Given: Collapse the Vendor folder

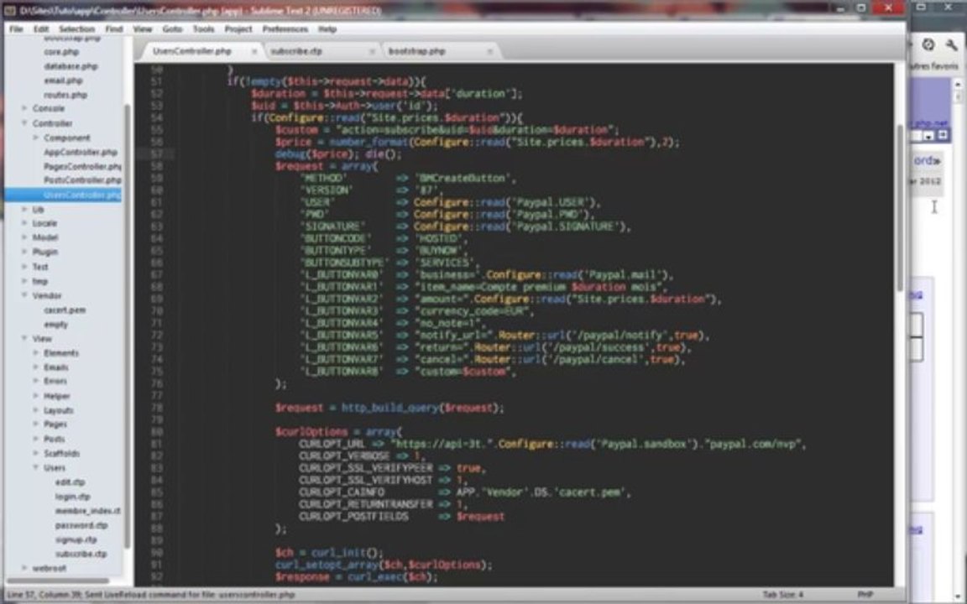Looking at the screenshot, I should point(24,295).
